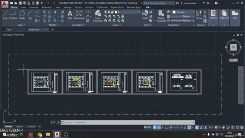The image size is (245, 138).
Task: Toggle snap mode in status bar
Action: pyautogui.click(x=159, y=127)
